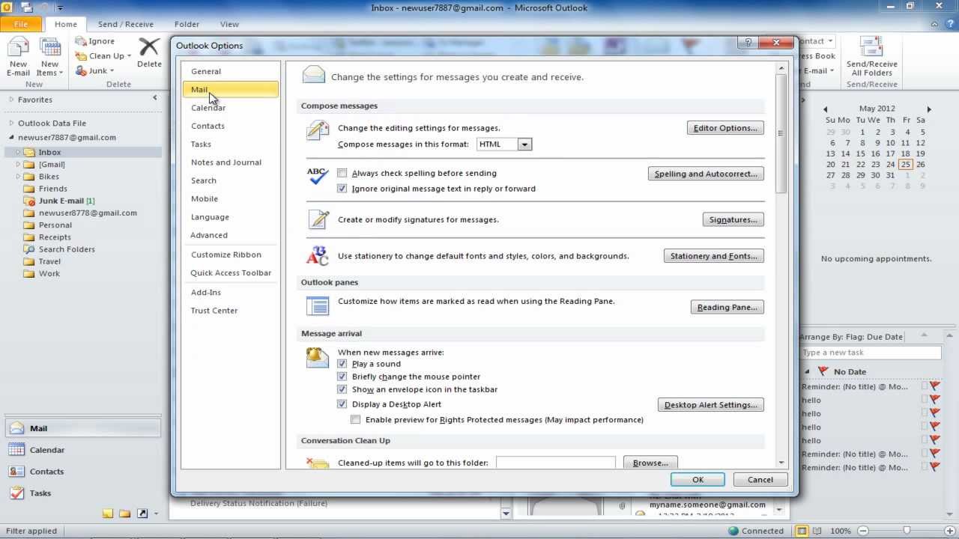Screen dimensions: 959x539
Task: Click the Shortcuts icon in bottom bar
Action: pos(142,514)
